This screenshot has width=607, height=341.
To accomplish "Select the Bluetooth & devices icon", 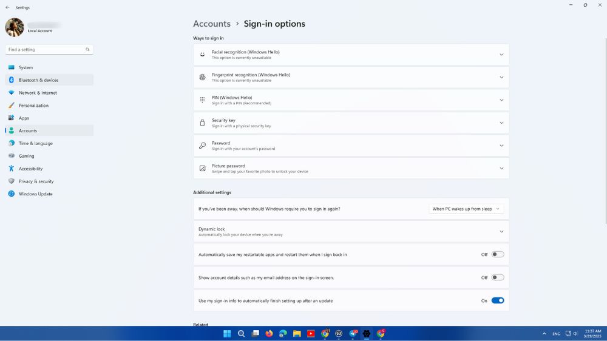I will coord(11,79).
